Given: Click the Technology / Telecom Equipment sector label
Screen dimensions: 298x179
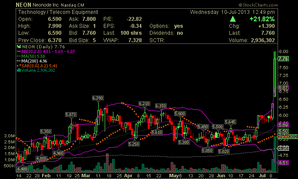Looking at the screenshot, I should (58, 12).
